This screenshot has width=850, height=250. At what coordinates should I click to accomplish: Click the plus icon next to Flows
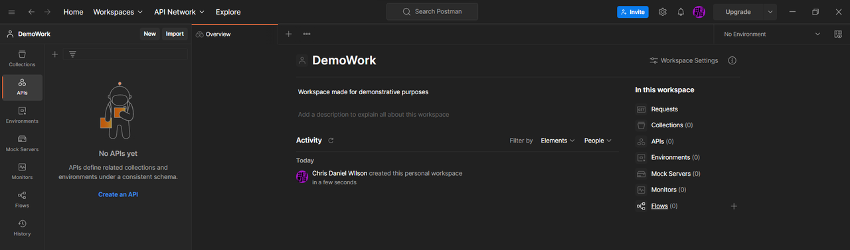(734, 206)
